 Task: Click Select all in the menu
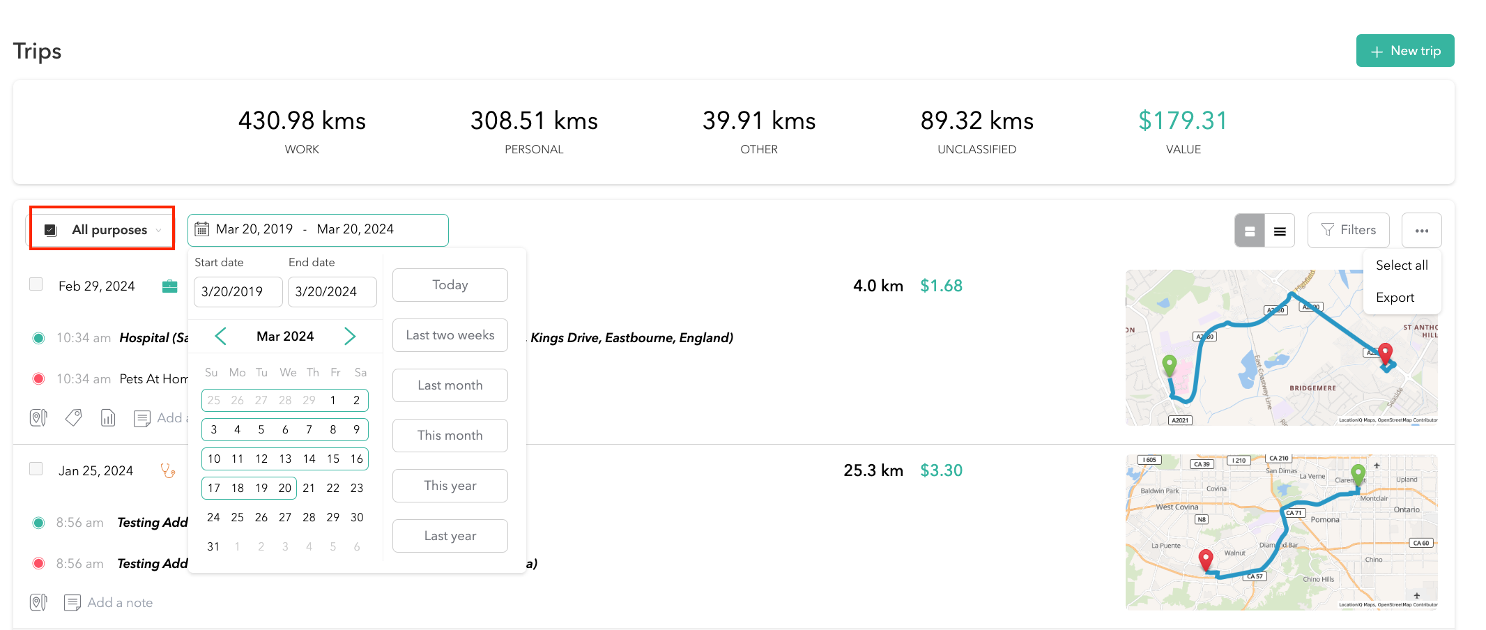coord(1402,265)
